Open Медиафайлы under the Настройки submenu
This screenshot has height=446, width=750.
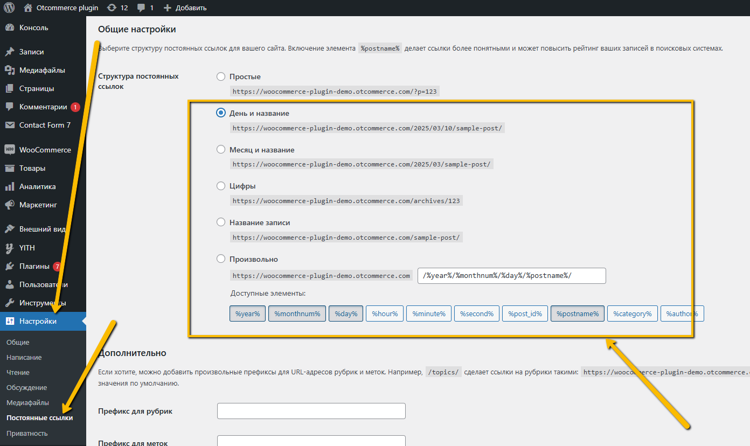27,403
